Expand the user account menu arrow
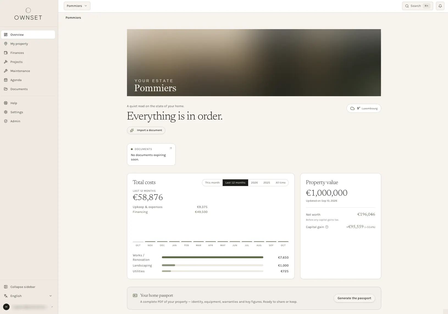The image size is (448, 314). (52, 307)
